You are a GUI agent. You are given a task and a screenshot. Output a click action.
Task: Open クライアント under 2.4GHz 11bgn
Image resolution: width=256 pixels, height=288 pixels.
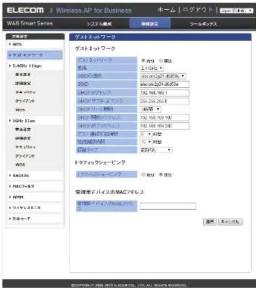(25, 101)
